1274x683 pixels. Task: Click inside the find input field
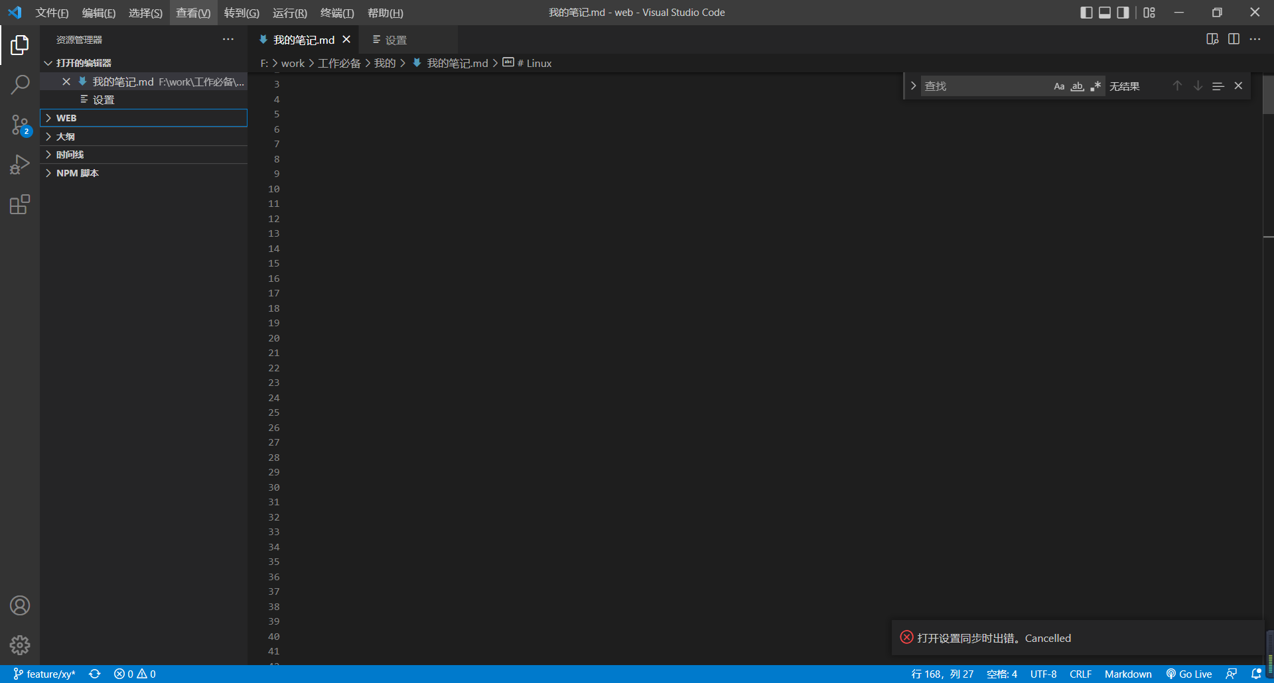coord(982,86)
